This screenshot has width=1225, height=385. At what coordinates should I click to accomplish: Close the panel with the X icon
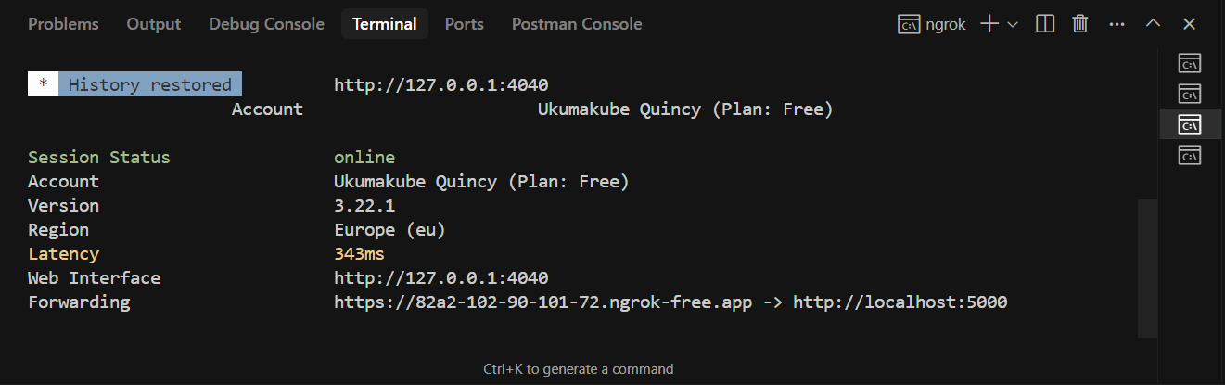click(x=1189, y=24)
